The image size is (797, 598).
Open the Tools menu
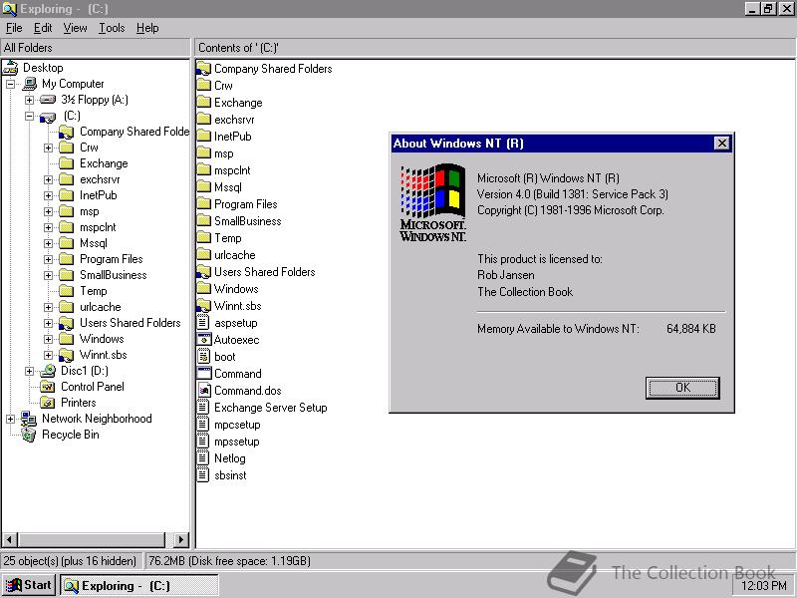(112, 28)
